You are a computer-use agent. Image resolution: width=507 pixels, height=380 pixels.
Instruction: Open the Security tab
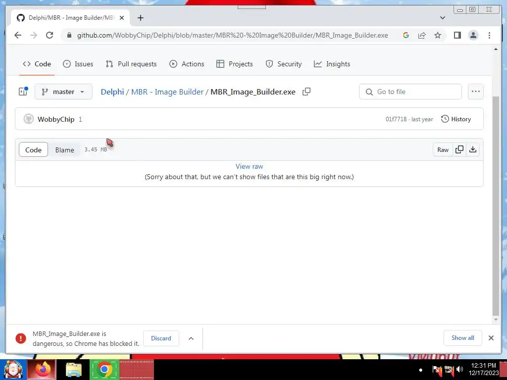[283, 64]
